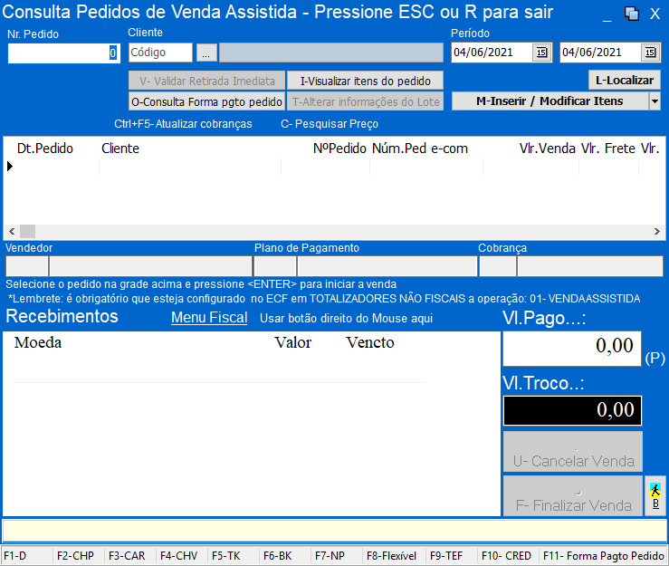
Task: Open O-Consulta Forma pgto pedido
Action: pos(206,101)
